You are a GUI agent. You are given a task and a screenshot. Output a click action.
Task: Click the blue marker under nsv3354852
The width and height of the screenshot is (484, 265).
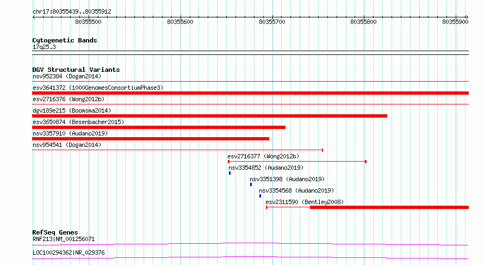coord(229,173)
